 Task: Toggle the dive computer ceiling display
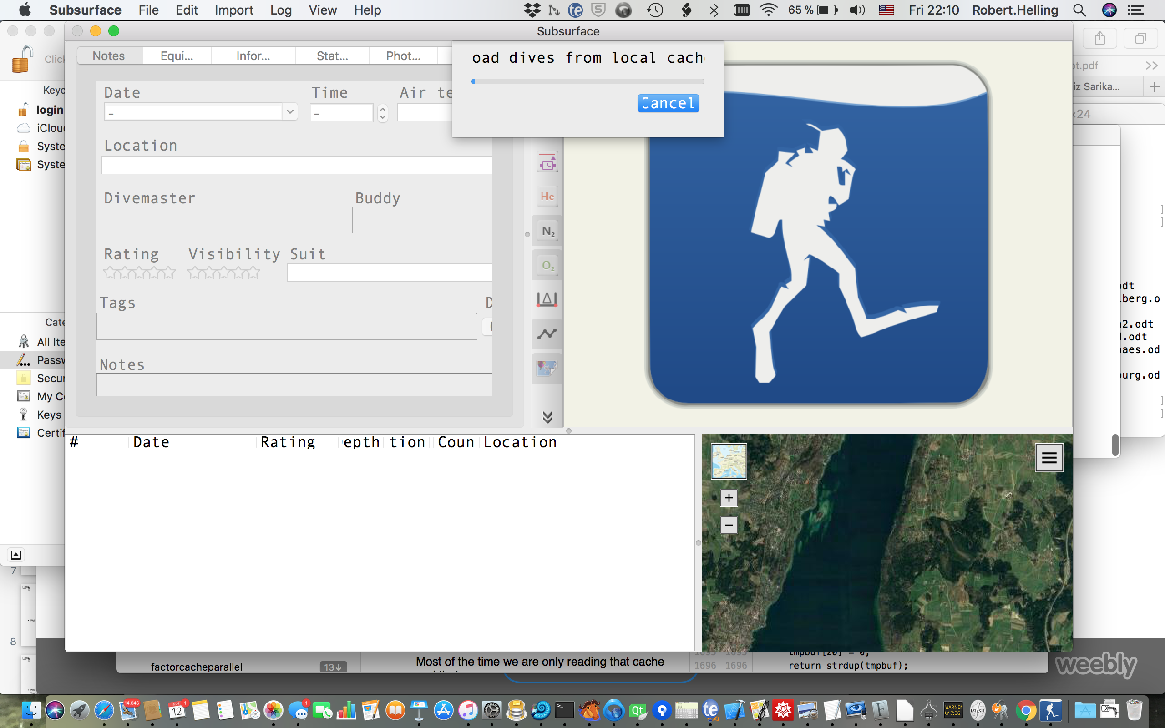click(x=547, y=163)
